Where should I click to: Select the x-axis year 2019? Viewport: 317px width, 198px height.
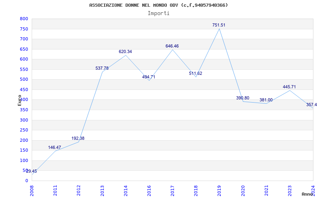click(220, 190)
